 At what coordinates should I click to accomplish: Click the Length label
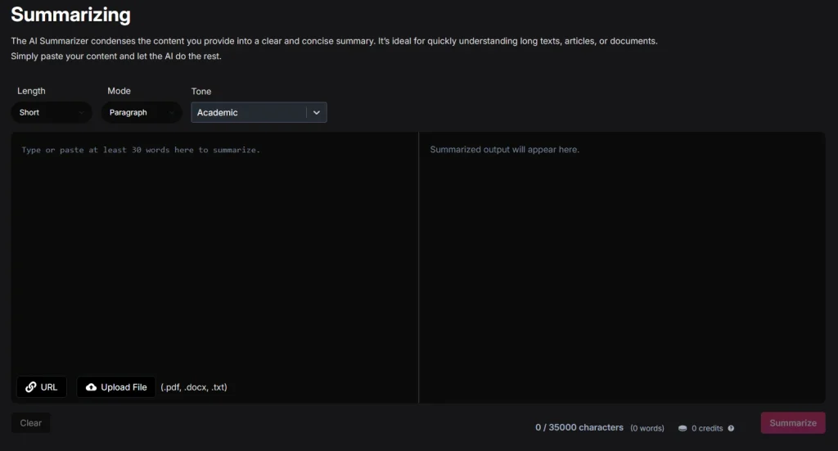tap(31, 91)
